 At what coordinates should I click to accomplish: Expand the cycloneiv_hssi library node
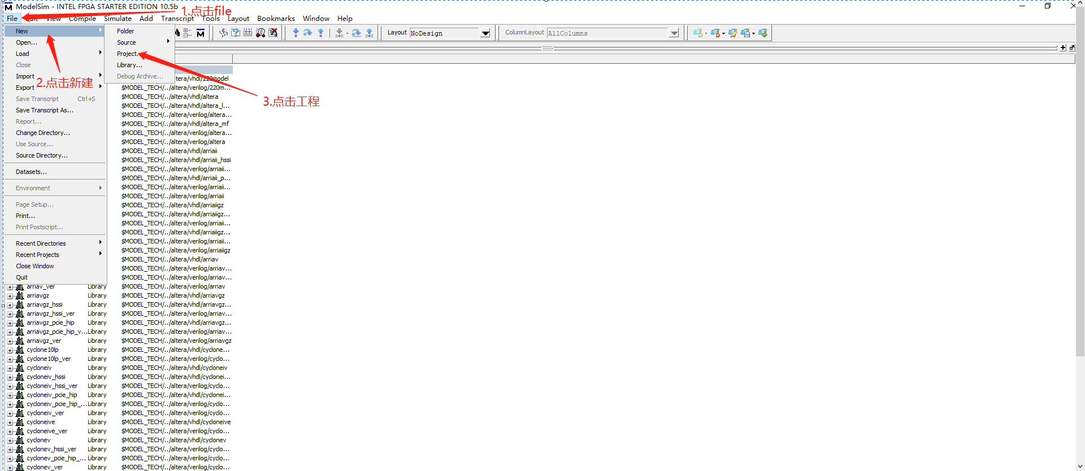pyautogui.click(x=10, y=377)
